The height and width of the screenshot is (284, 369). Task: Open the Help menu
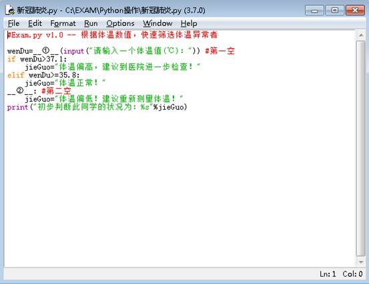coord(189,23)
